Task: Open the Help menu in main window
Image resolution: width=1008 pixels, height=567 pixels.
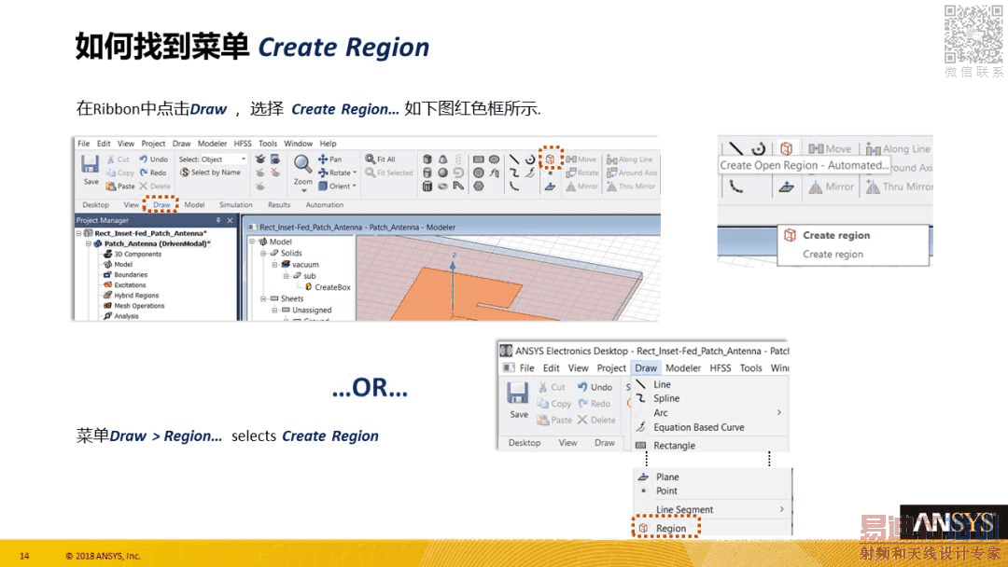Action: click(328, 144)
